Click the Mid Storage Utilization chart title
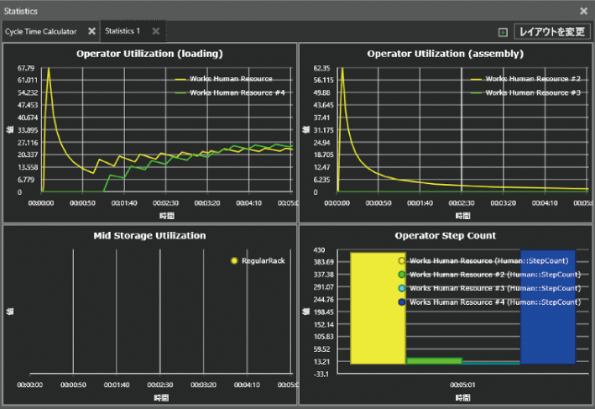 pos(149,236)
